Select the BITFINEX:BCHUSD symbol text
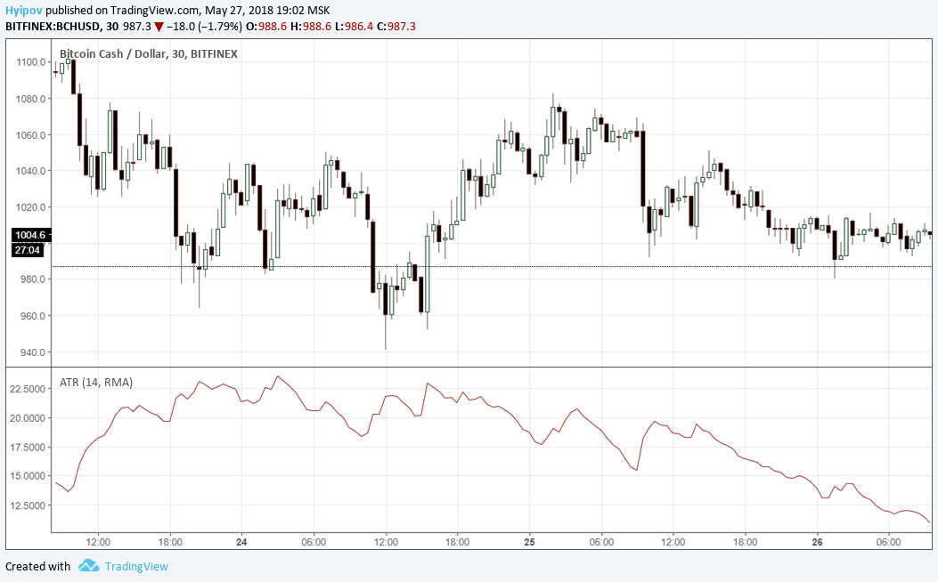 click(x=53, y=27)
